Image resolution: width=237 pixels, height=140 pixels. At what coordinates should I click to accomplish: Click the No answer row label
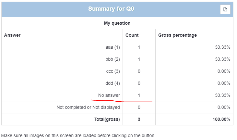109,95
